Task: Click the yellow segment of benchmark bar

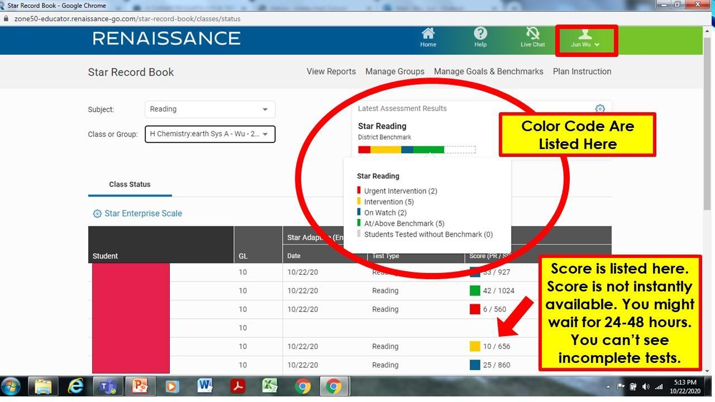Action: point(385,150)
